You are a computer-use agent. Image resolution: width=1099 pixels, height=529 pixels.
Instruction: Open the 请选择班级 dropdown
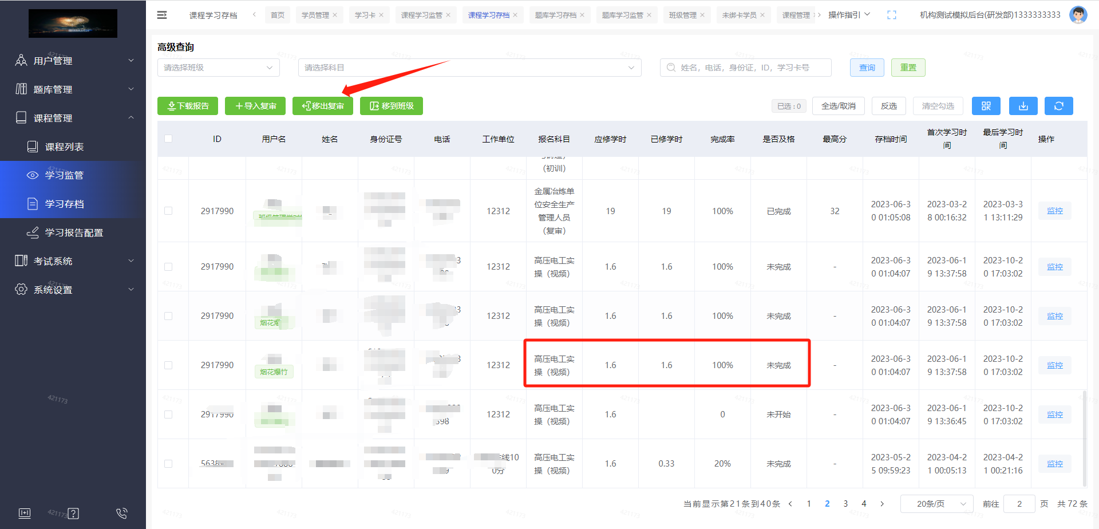219,68
